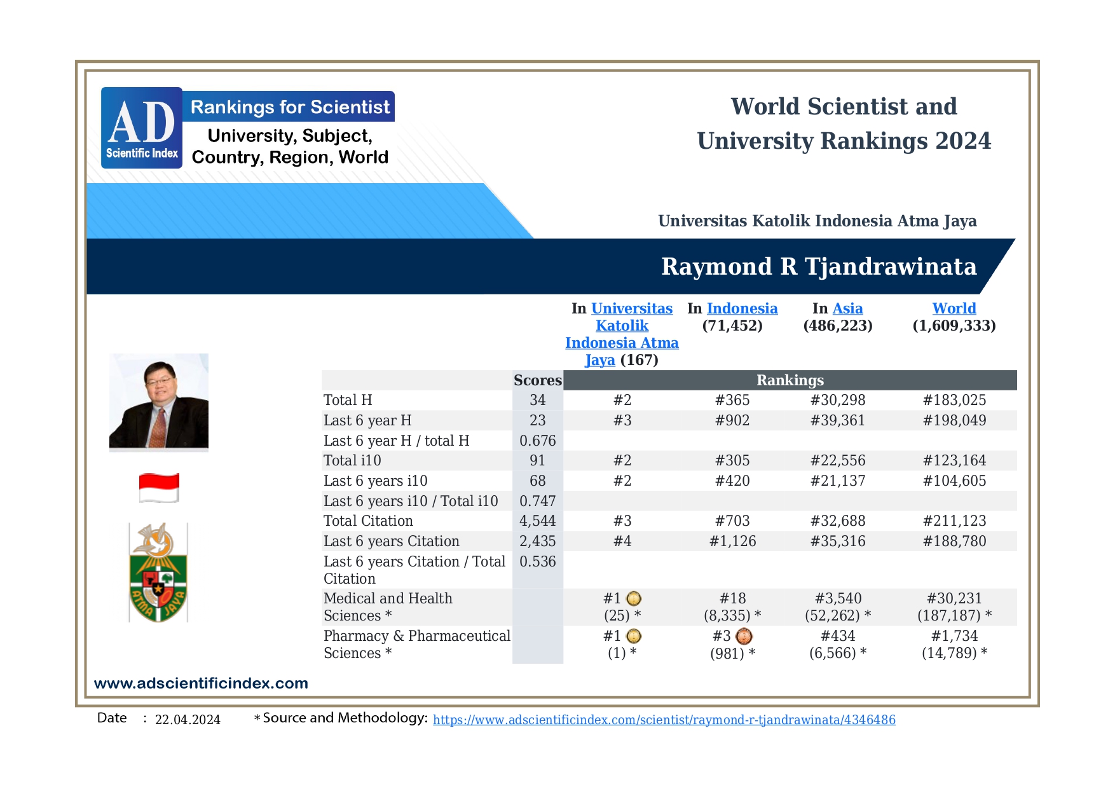Click the bronze medal beside Pharmacy #3 ranking
Image resolution: width=1115 pixels, height=789 pixels.
744,636
